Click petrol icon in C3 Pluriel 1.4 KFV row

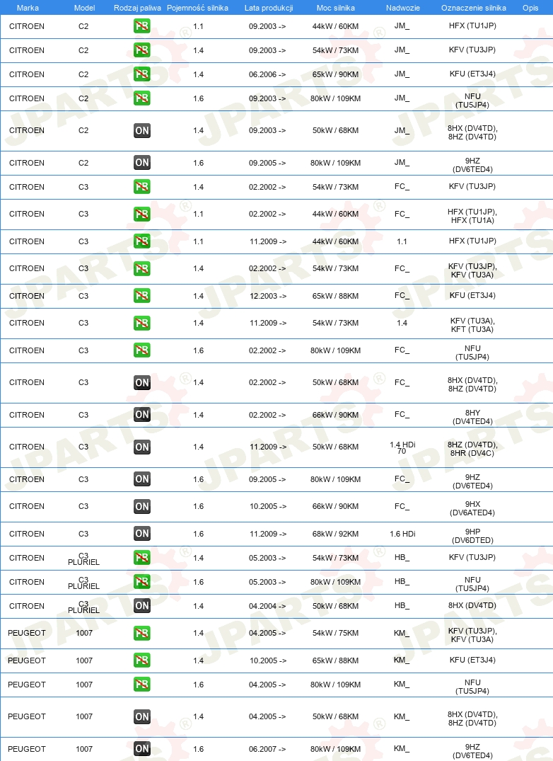142,558
